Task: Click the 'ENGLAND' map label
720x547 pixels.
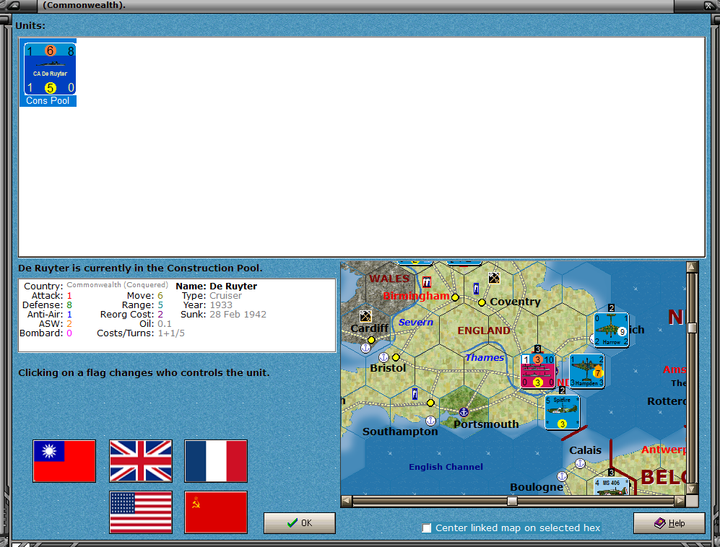Action: (484, 331)
